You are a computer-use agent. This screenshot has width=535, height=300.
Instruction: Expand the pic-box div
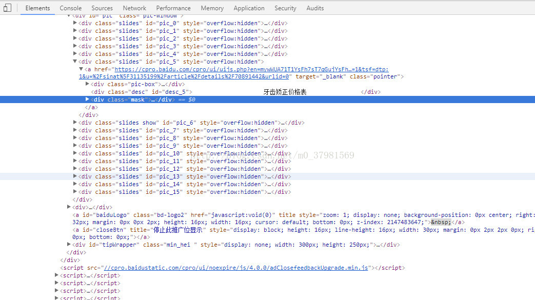pyautogui.click(x=87, y=84)
